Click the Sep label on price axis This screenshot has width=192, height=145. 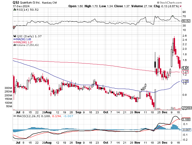pyautogui.click(x=78, y=112)
